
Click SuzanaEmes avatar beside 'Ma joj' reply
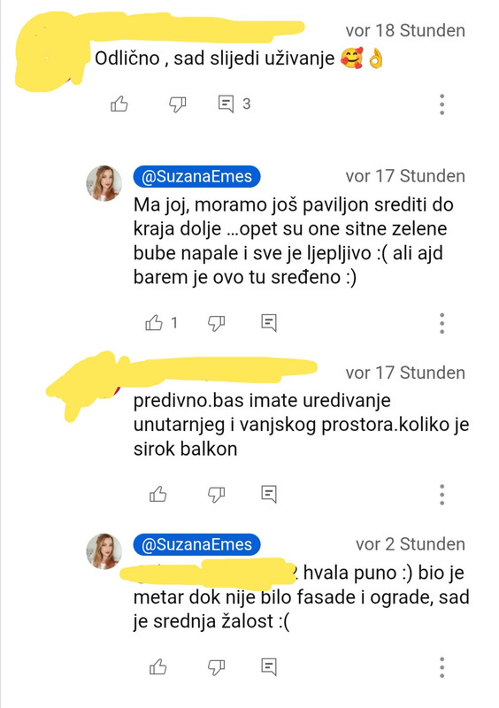pos(104,183)
